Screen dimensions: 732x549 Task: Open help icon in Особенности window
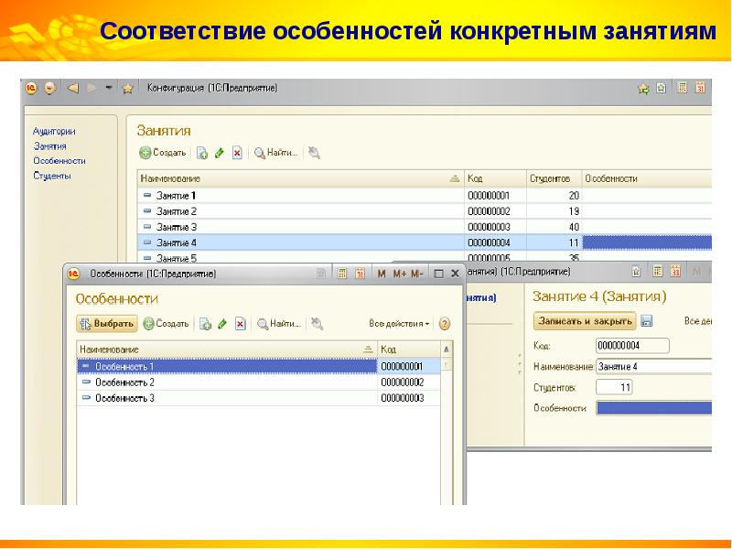tap(445, 324)
